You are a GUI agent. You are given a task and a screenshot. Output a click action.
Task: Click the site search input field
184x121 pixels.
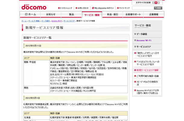(x=143, y=8)
